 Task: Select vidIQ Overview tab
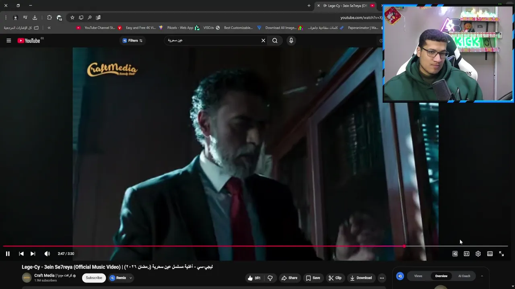coord(441,276)
